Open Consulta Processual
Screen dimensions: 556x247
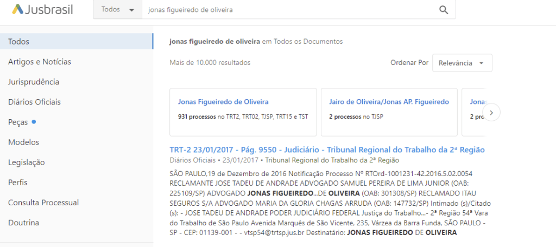point(43,203)
